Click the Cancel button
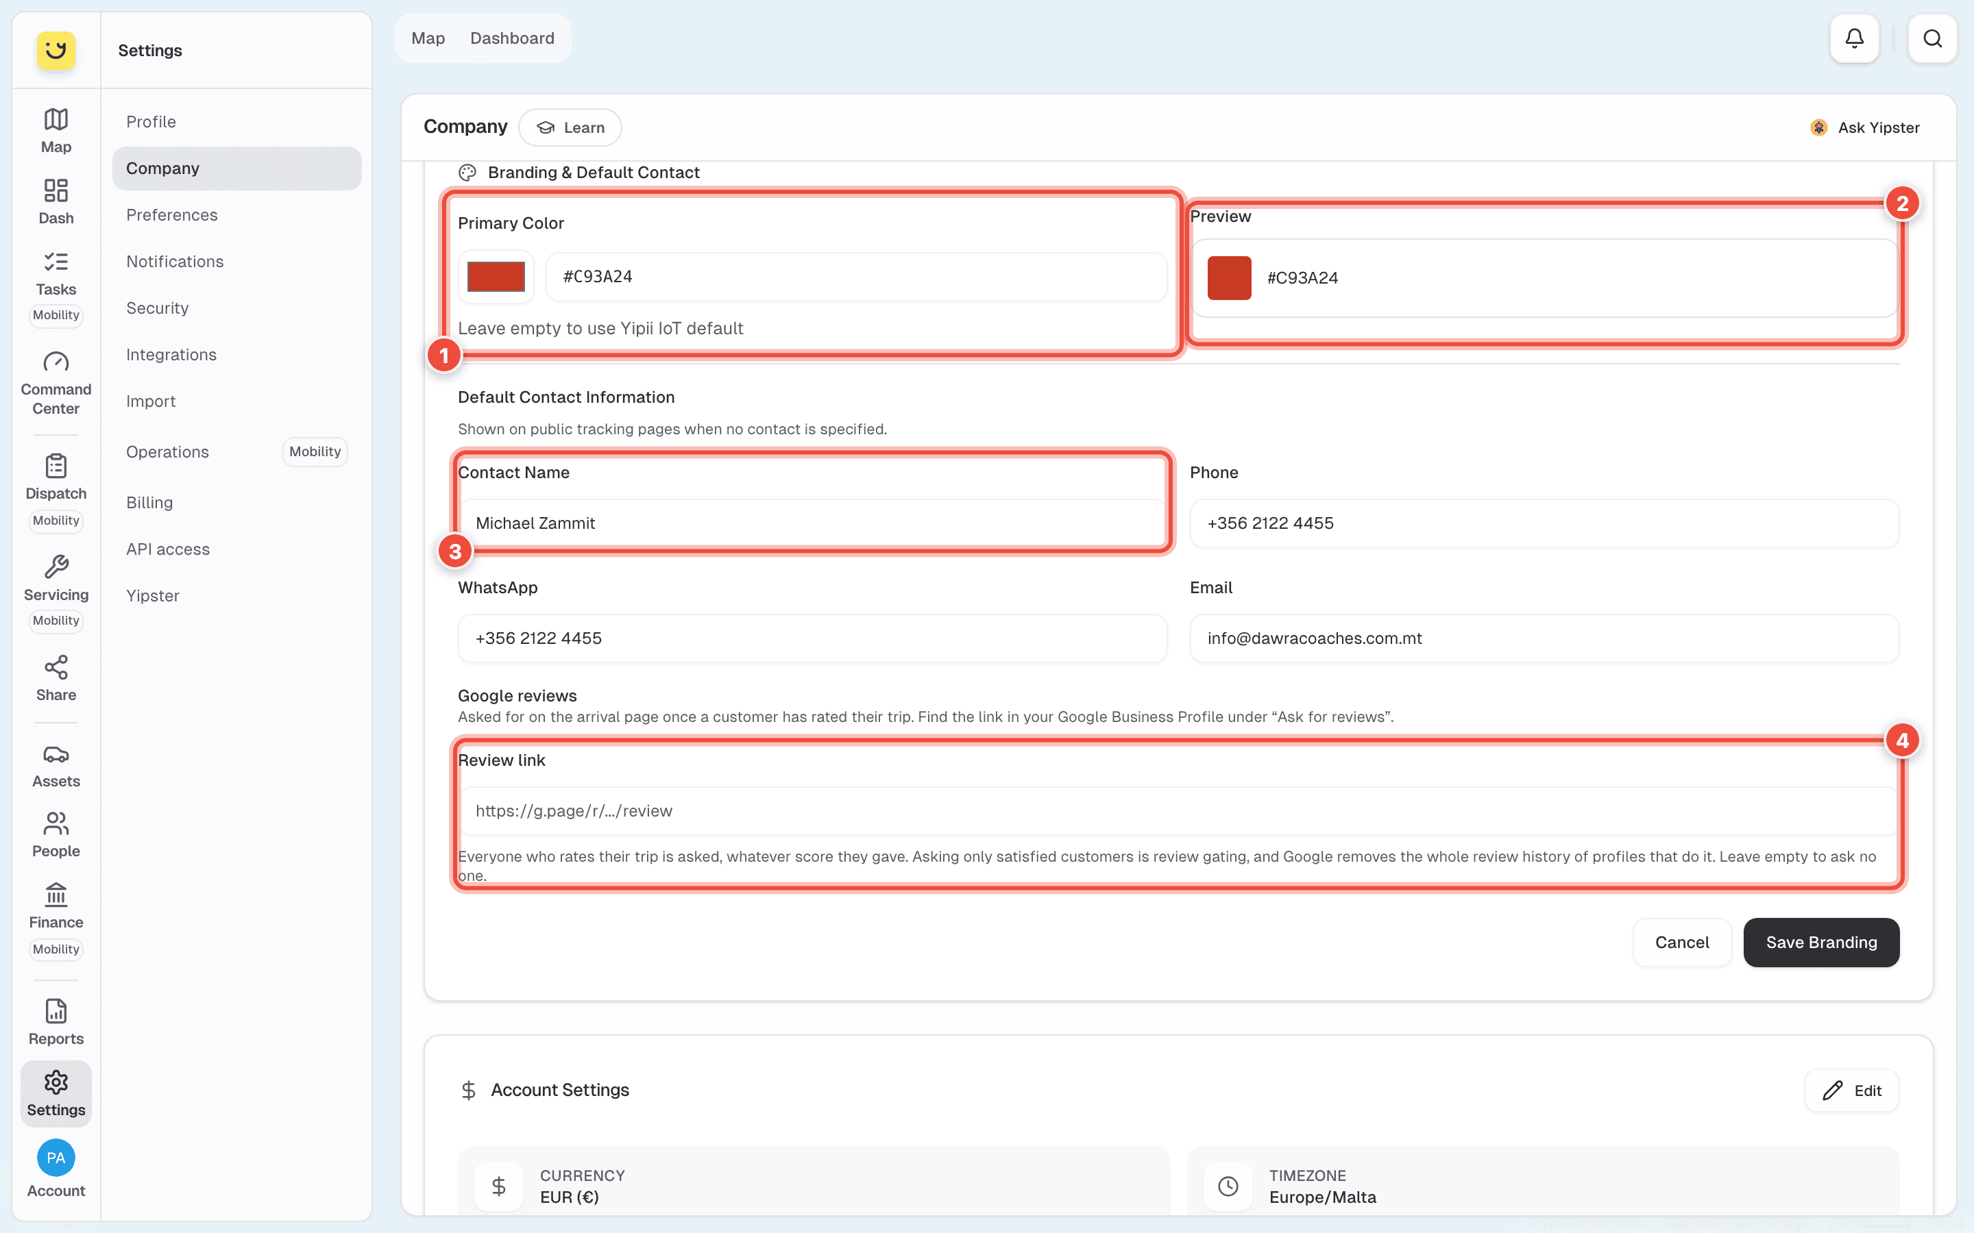 point(1681,942)
